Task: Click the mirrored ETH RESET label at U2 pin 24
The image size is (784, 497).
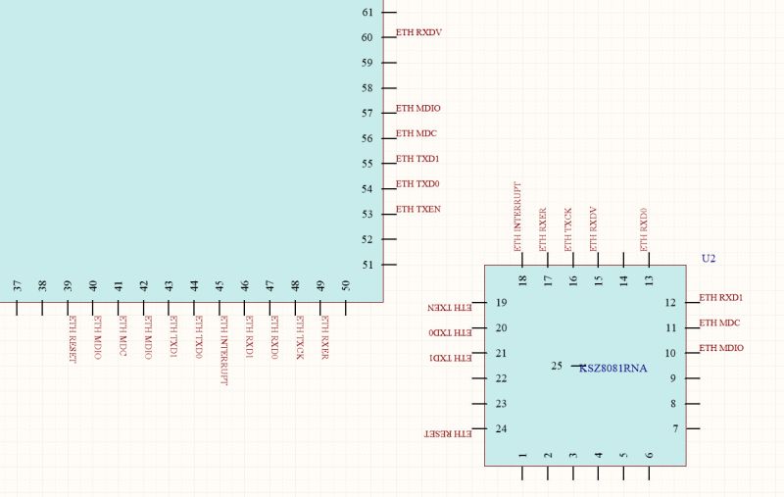Action: [x=449, y=434]
